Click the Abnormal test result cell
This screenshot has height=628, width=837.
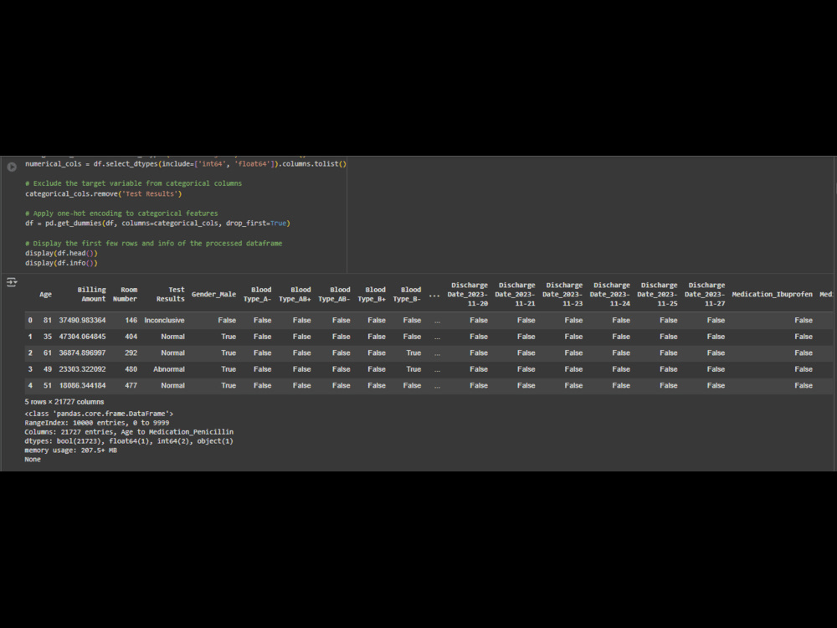click(x=169, y=369)
